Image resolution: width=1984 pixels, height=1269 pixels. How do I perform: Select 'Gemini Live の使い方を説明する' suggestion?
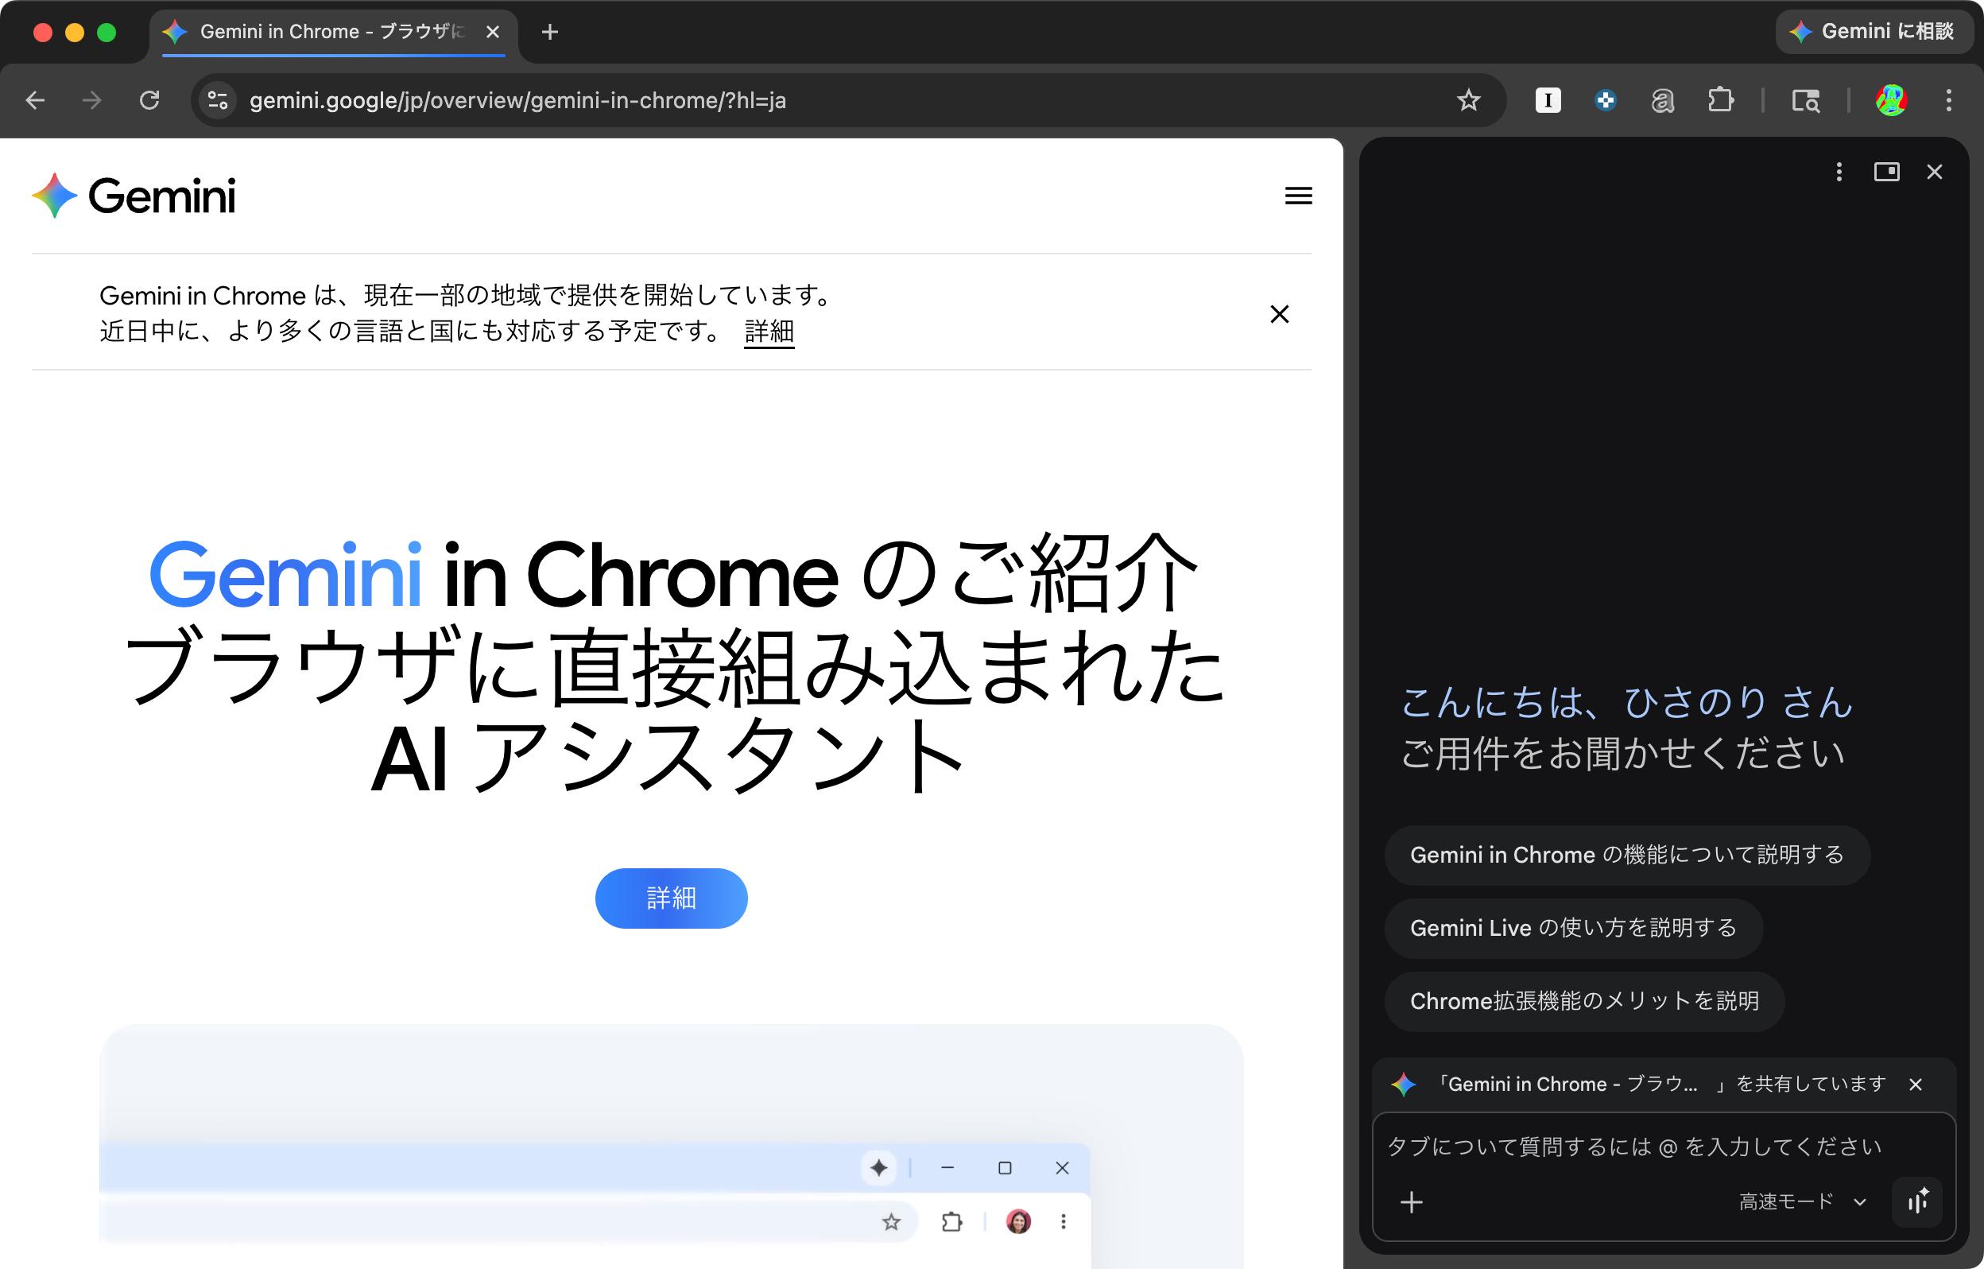coord(1574,929)
